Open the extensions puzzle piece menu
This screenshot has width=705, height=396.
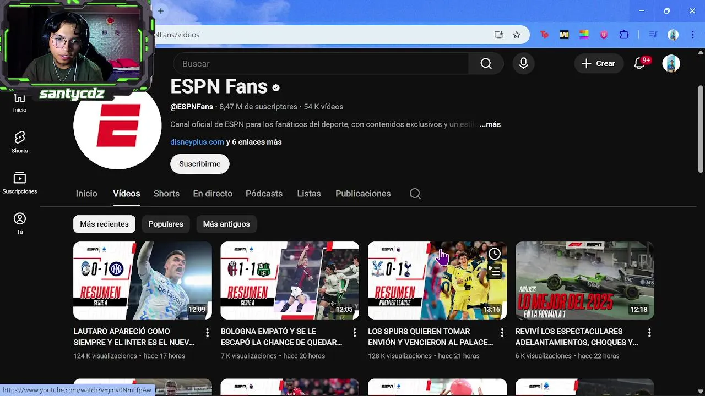(624, 35)
